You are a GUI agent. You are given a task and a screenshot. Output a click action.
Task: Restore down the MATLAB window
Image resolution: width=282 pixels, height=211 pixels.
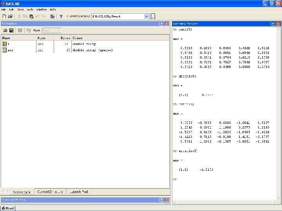(272, 3)
